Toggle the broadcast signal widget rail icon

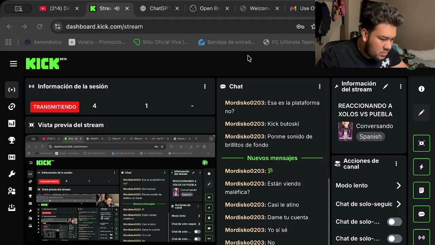(x=421, y=237)
